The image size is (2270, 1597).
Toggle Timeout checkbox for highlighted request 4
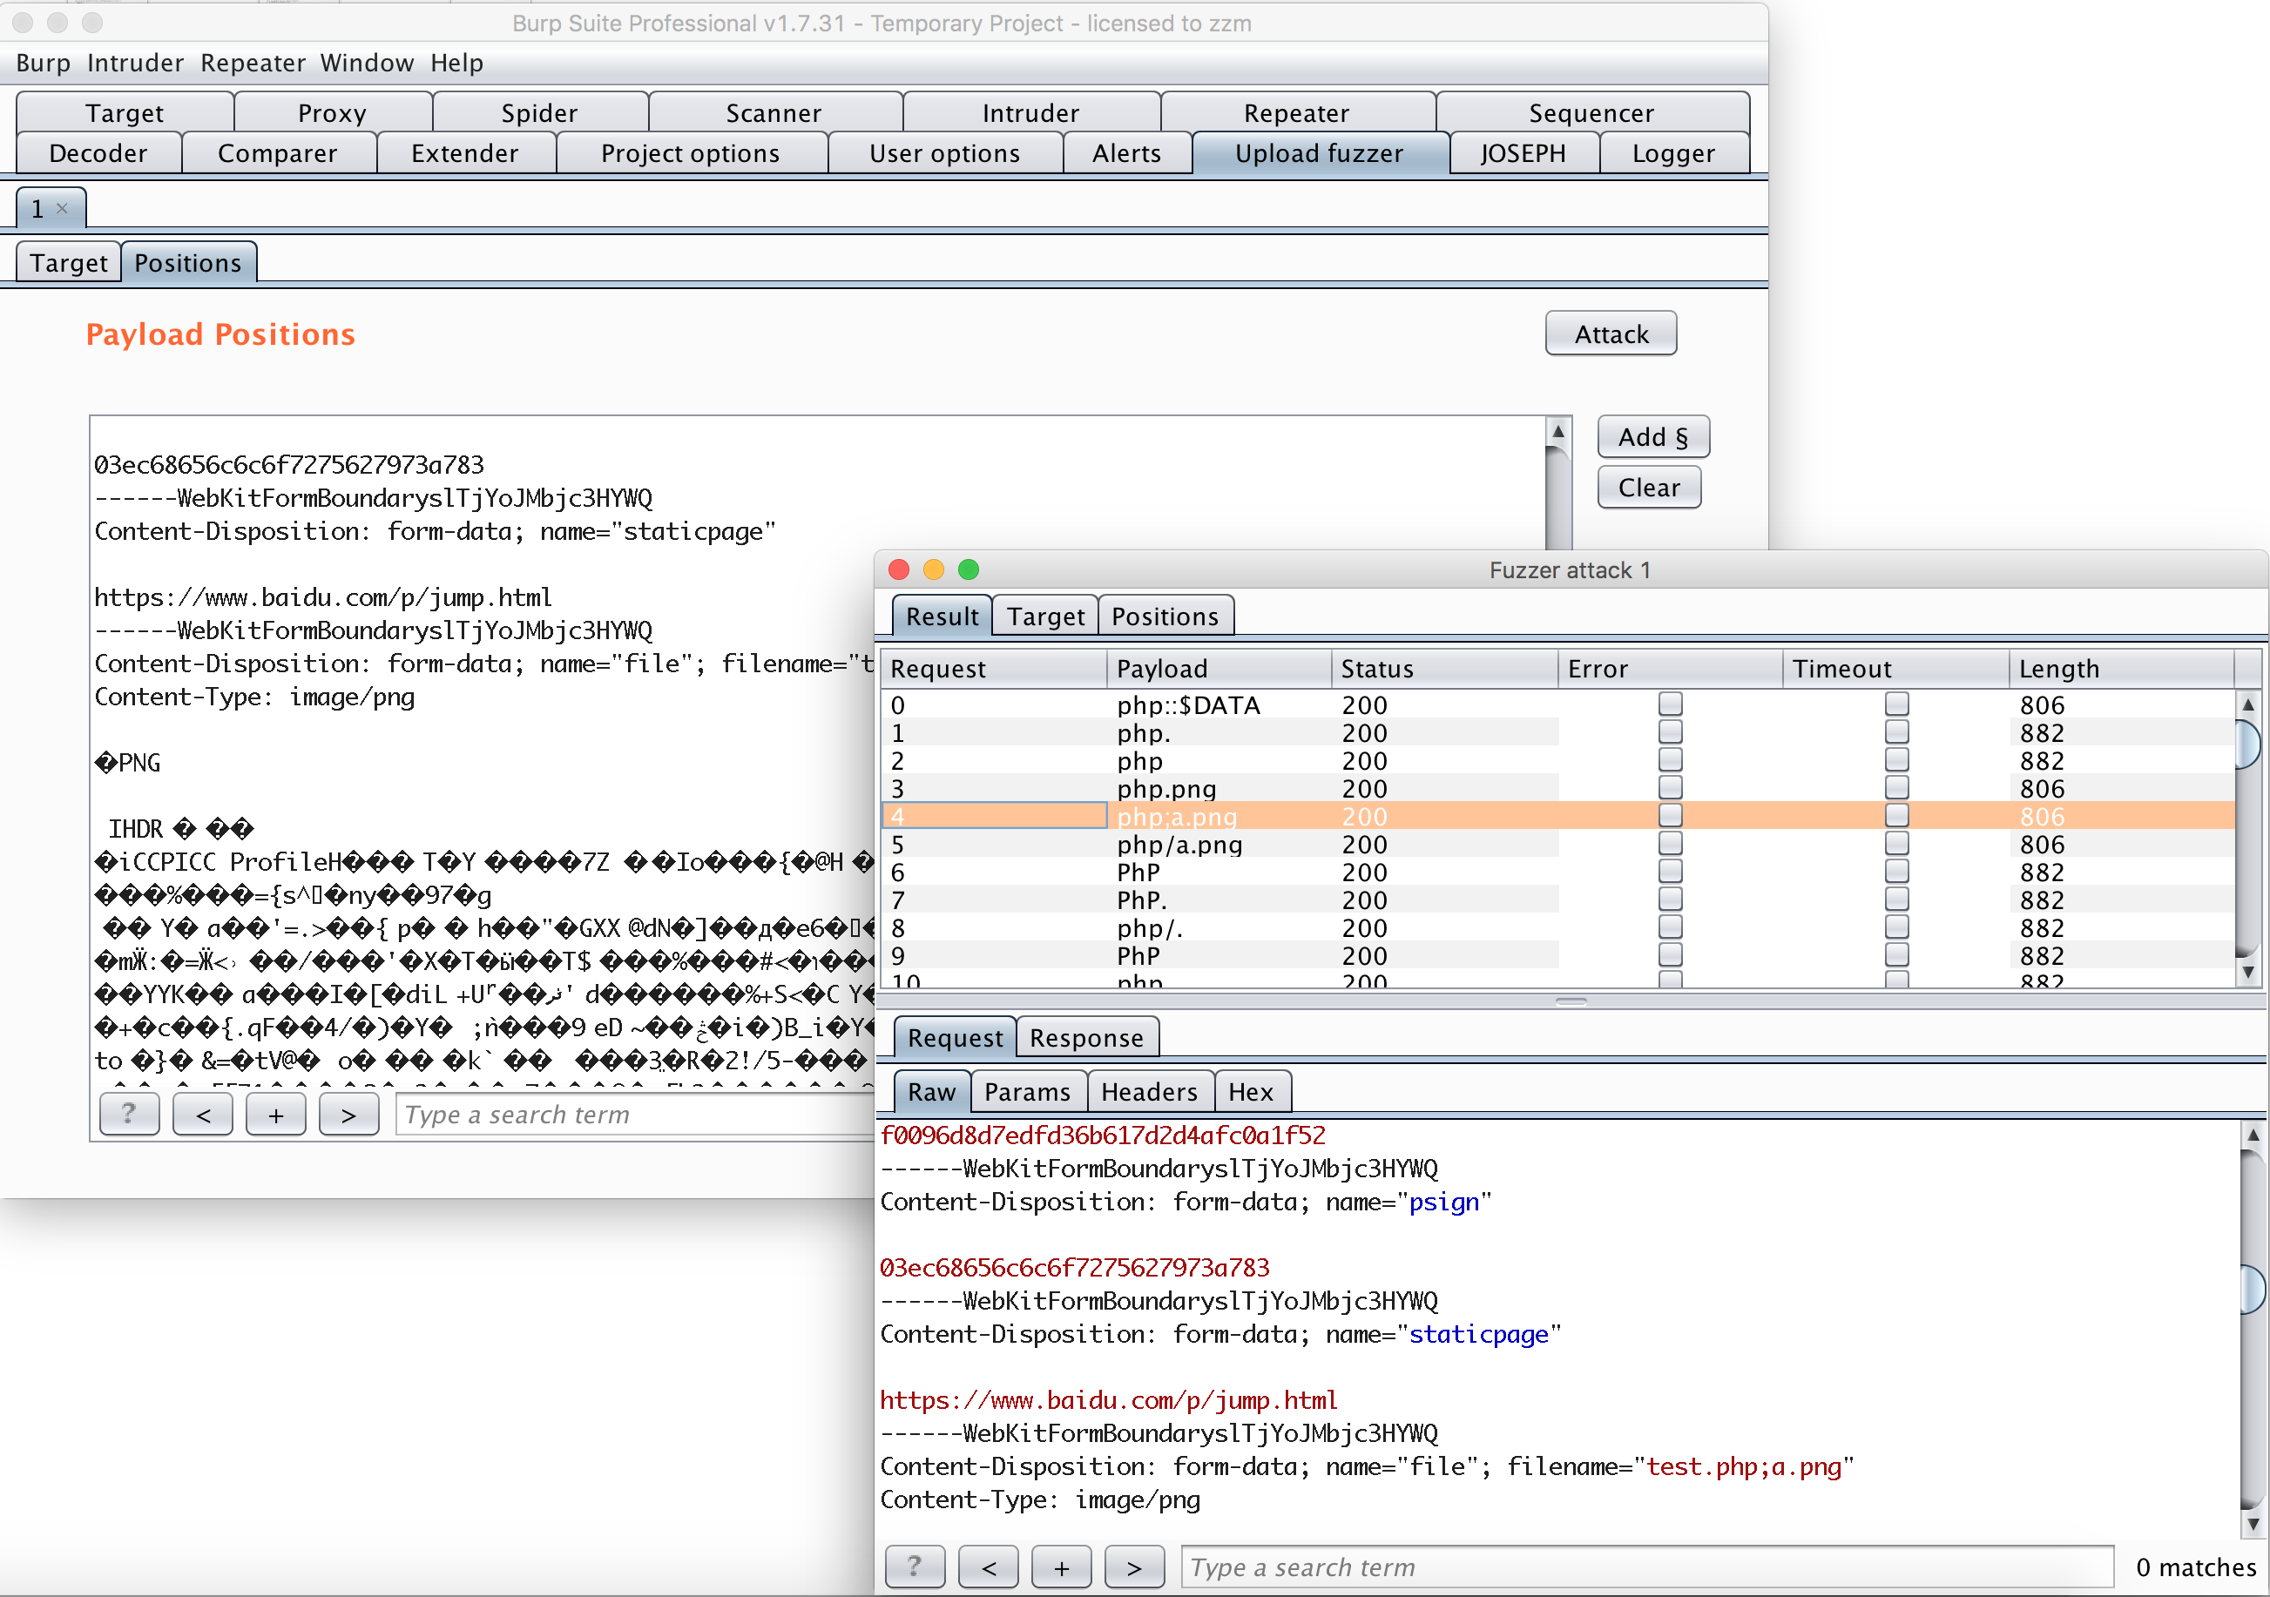1896,815
